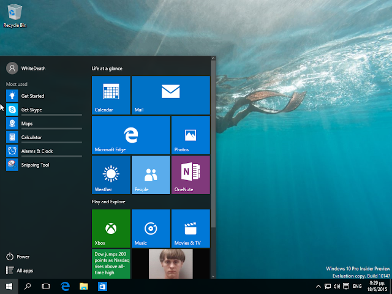392x294 pixels.
Task: Launch Snipping Tool from Most used
Action: tap(44, 165)
